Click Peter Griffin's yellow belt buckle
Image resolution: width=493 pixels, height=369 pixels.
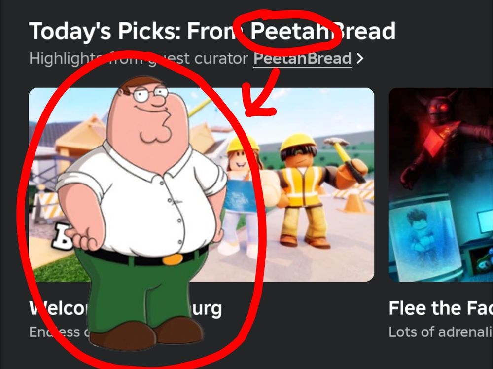coord(173,260)
